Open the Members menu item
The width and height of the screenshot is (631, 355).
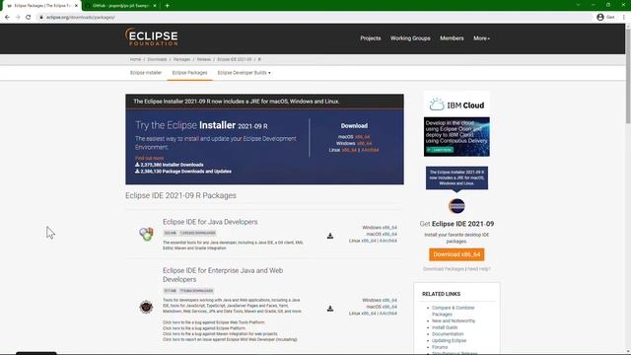pyautogui.click(x=452, y=38)
